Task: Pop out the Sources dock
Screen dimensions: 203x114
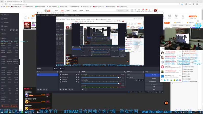Action: [80, 72]
